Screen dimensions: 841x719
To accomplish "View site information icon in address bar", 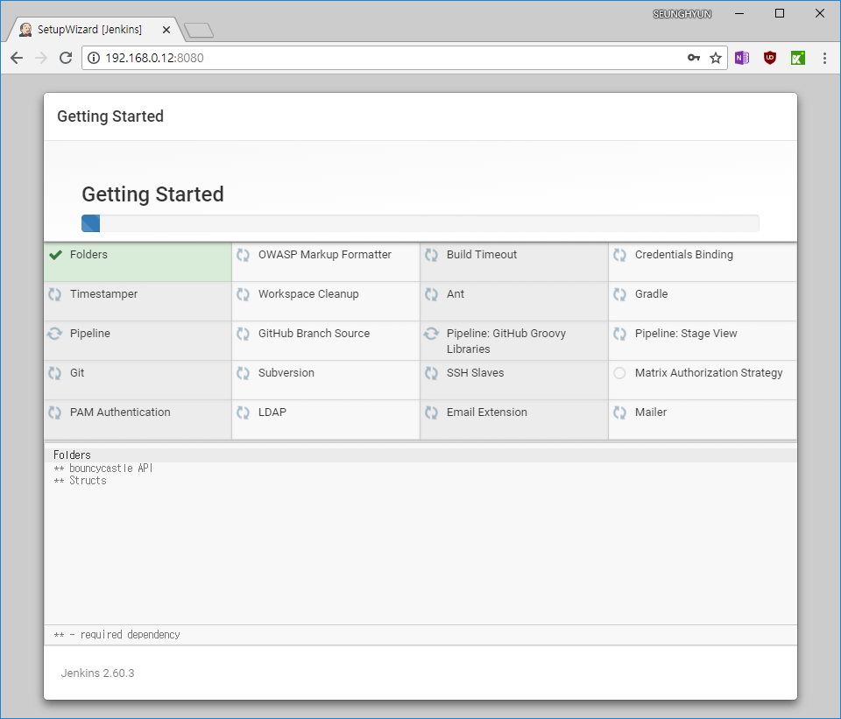I will [x=94, y=58].
